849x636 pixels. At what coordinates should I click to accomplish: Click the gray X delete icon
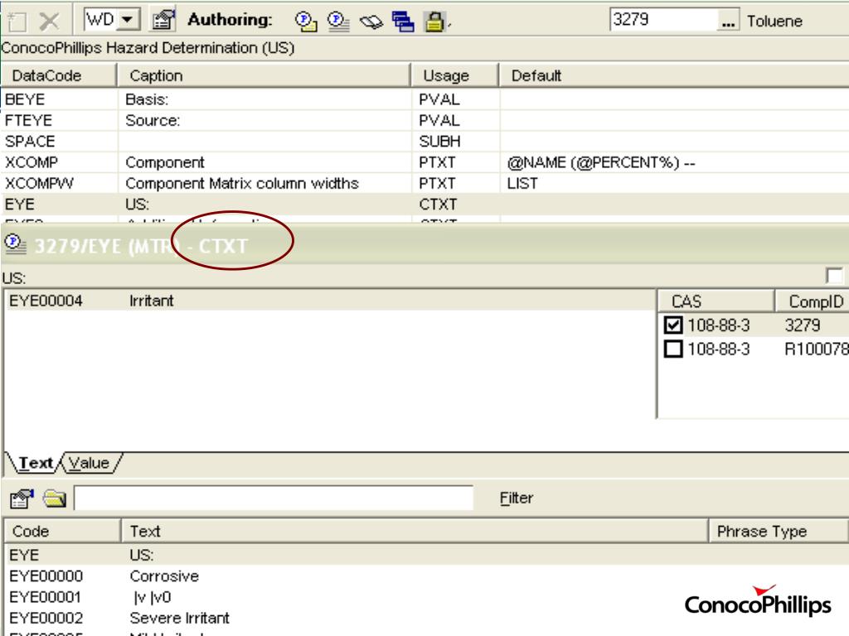click(49, 21)
